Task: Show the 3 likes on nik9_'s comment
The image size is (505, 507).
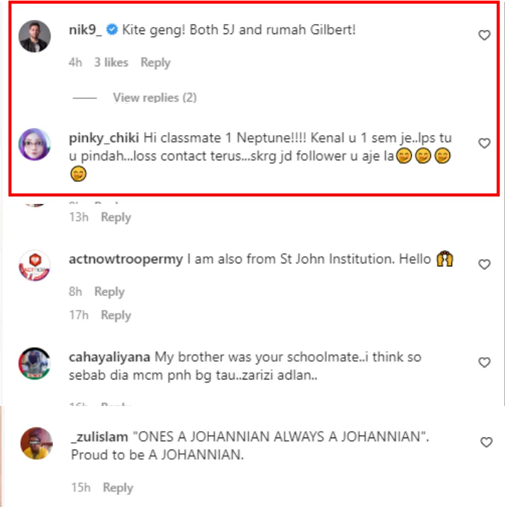Action: pos(111,63)
